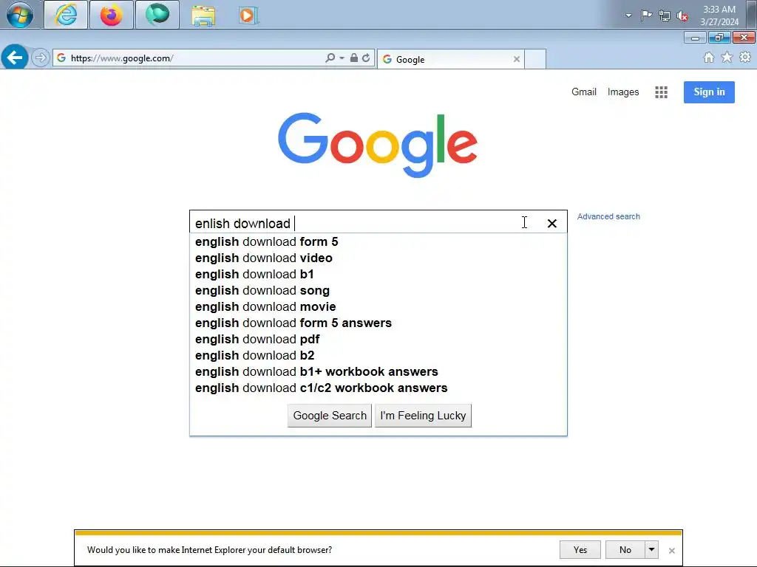Open the IE Tools gear icon
This screenshot has width=757, height=567.
[x=745, y=58]
